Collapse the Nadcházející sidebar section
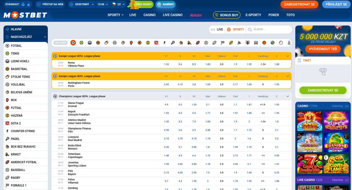Viewport: 352px width, 190px height. (x=26, y=37)
